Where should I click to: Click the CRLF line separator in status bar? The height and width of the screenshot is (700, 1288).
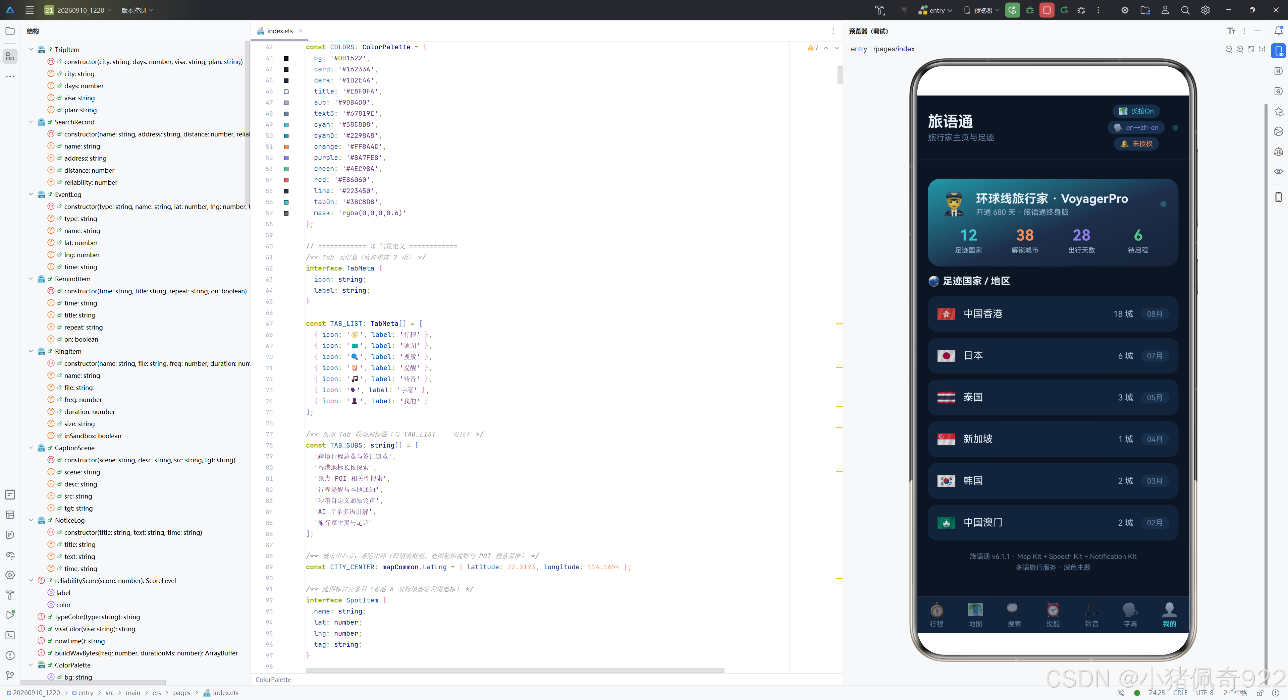1180,693
